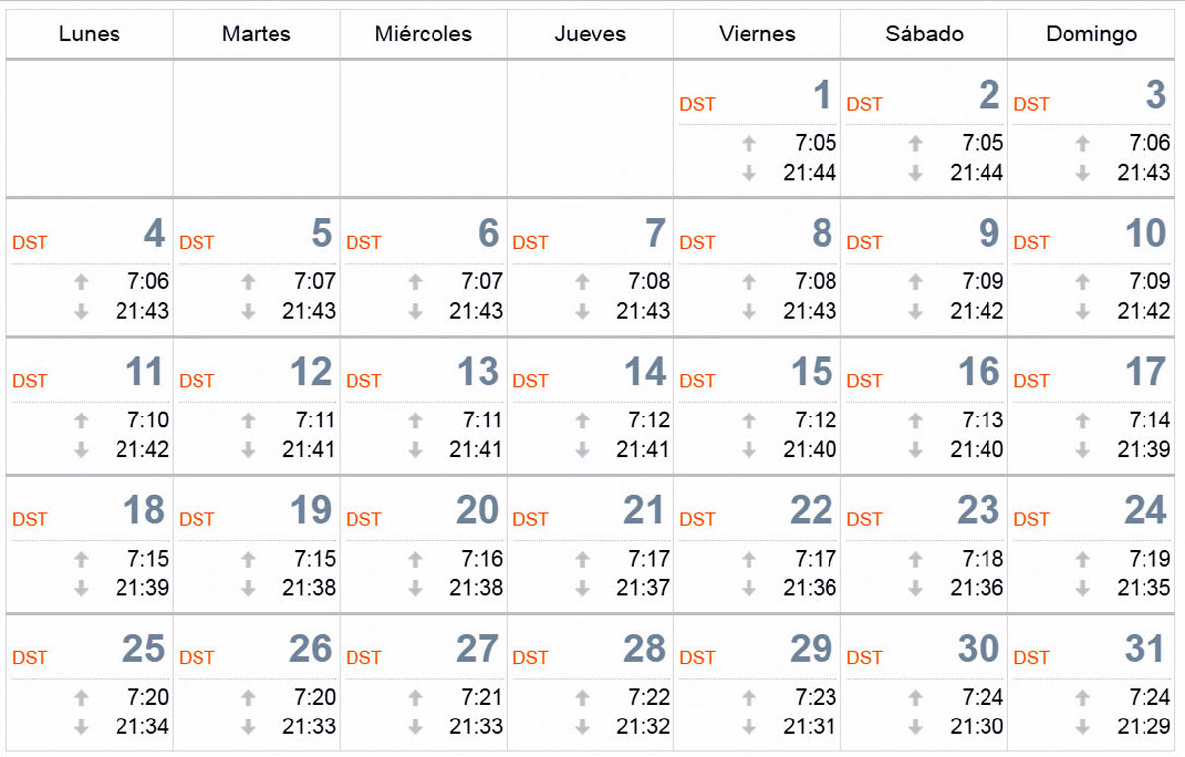Click the DST label on day 26
The height and width of the screenshot is (757, 1185).
[197, 658]
